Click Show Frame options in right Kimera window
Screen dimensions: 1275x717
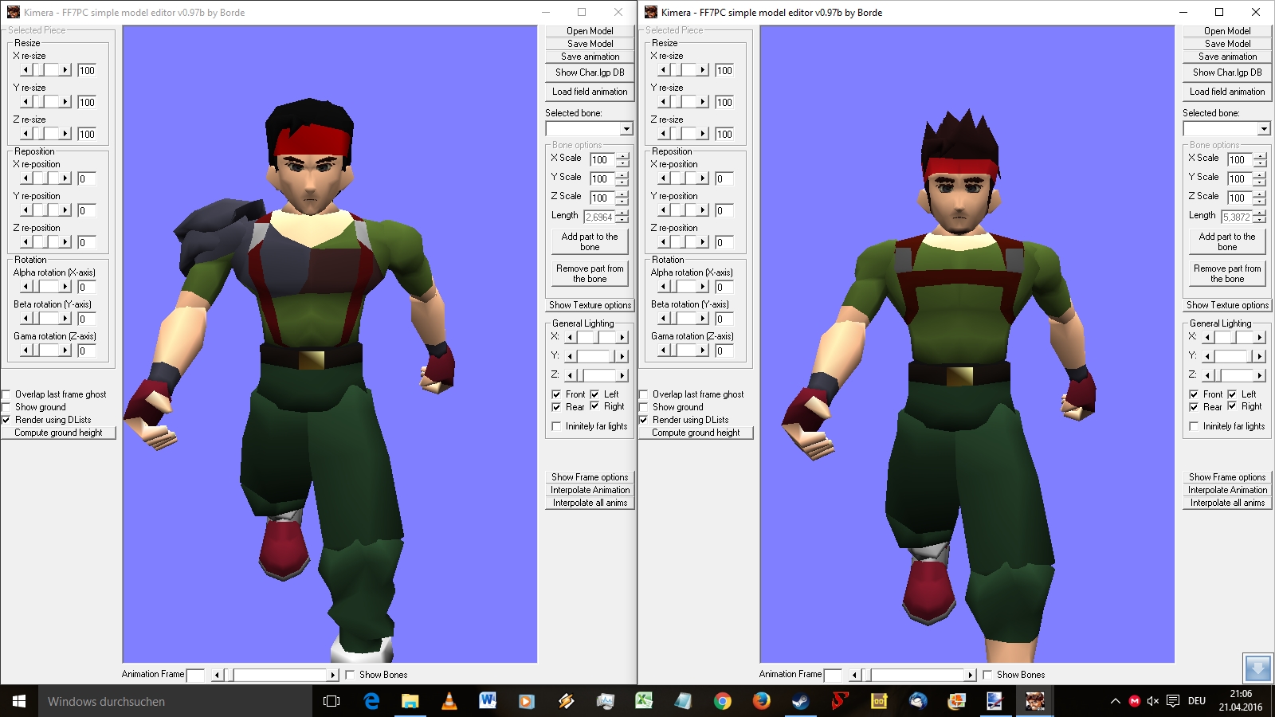(x=1227, y=477)
